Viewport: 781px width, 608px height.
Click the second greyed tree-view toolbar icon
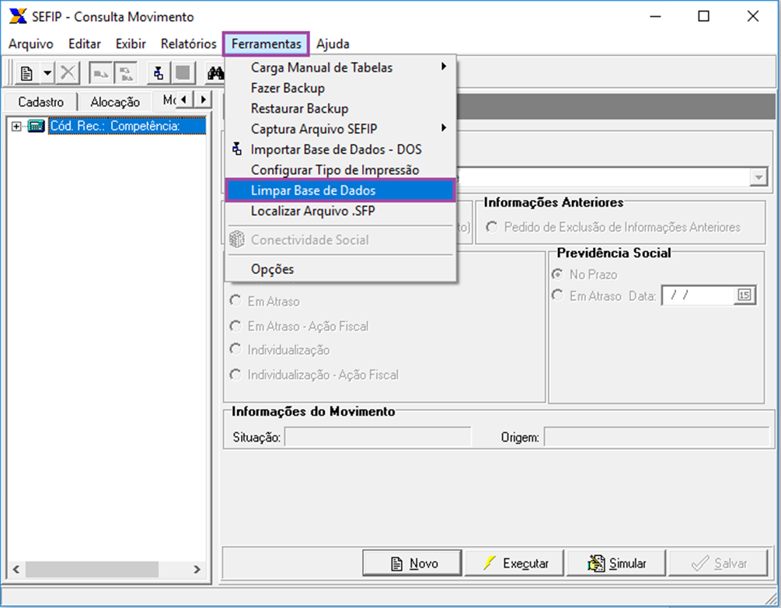[126, 74]
